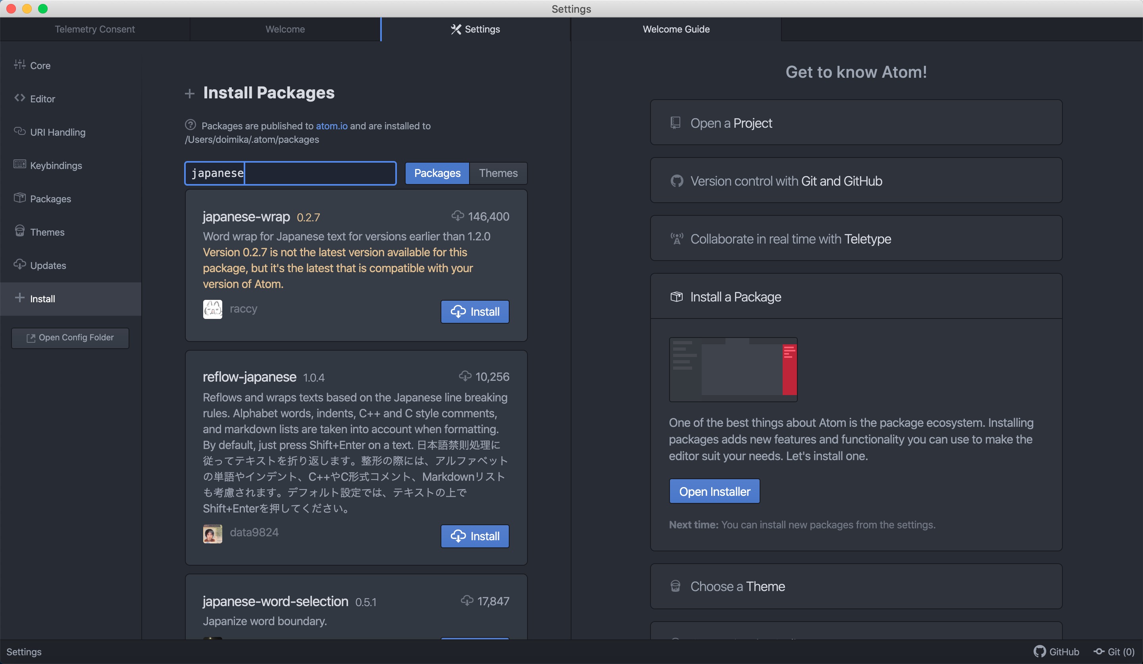Viewport: 1143px width, 664px height.
Task: Click the package search field containing japanese
Action: (x=290, y=173)
